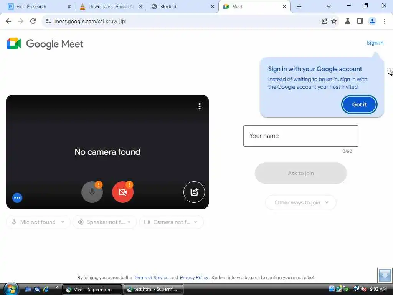Expand the Mic not found dropdown
The width and height of the screenshot is (393, 295).
pyautogui.click(x=38, y=222)
